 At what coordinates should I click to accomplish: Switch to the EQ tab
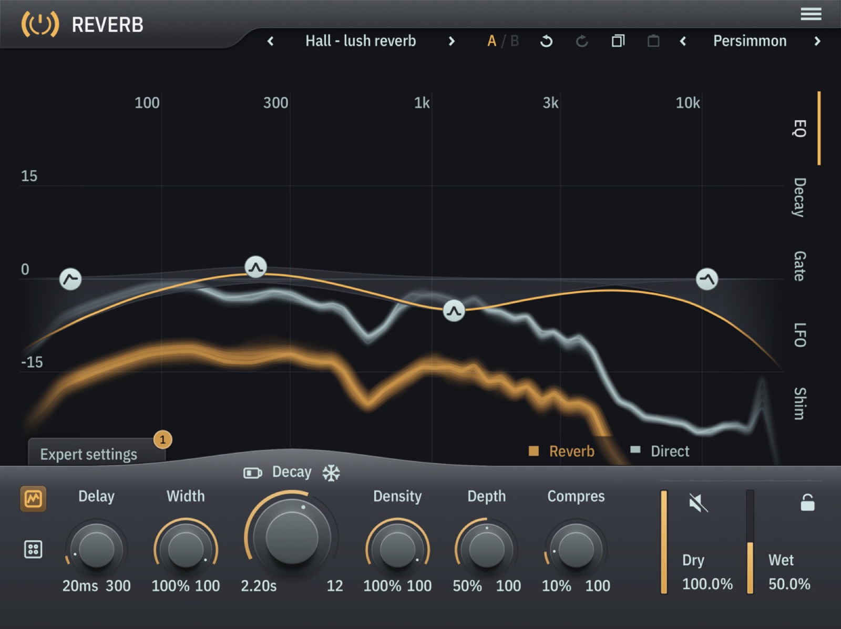click(799, 128)
